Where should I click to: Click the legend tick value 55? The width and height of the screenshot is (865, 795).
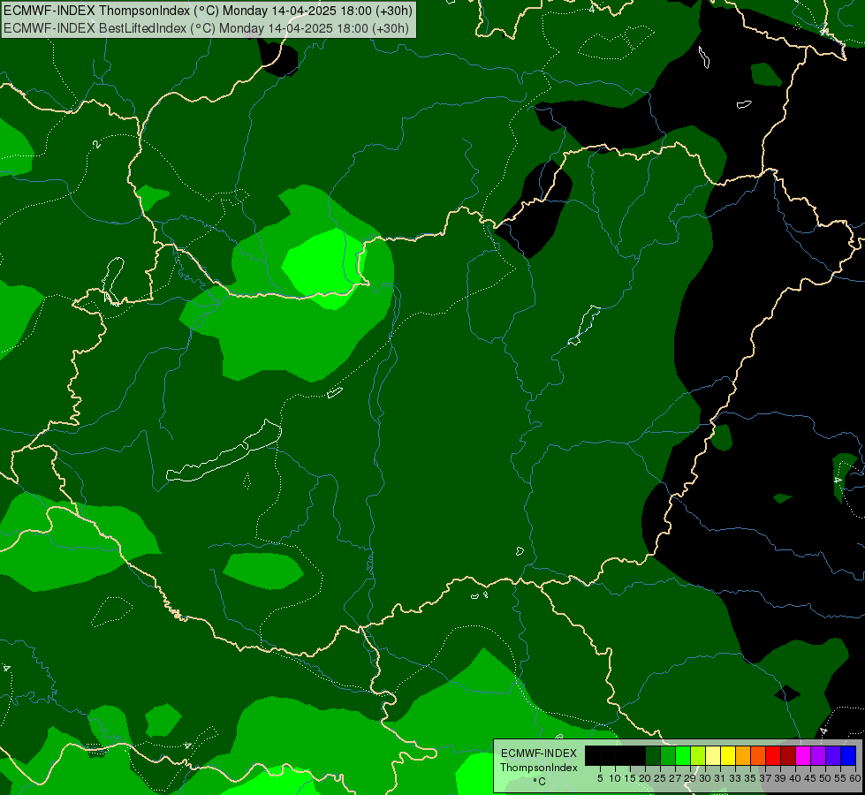click(x=841, y=778)
